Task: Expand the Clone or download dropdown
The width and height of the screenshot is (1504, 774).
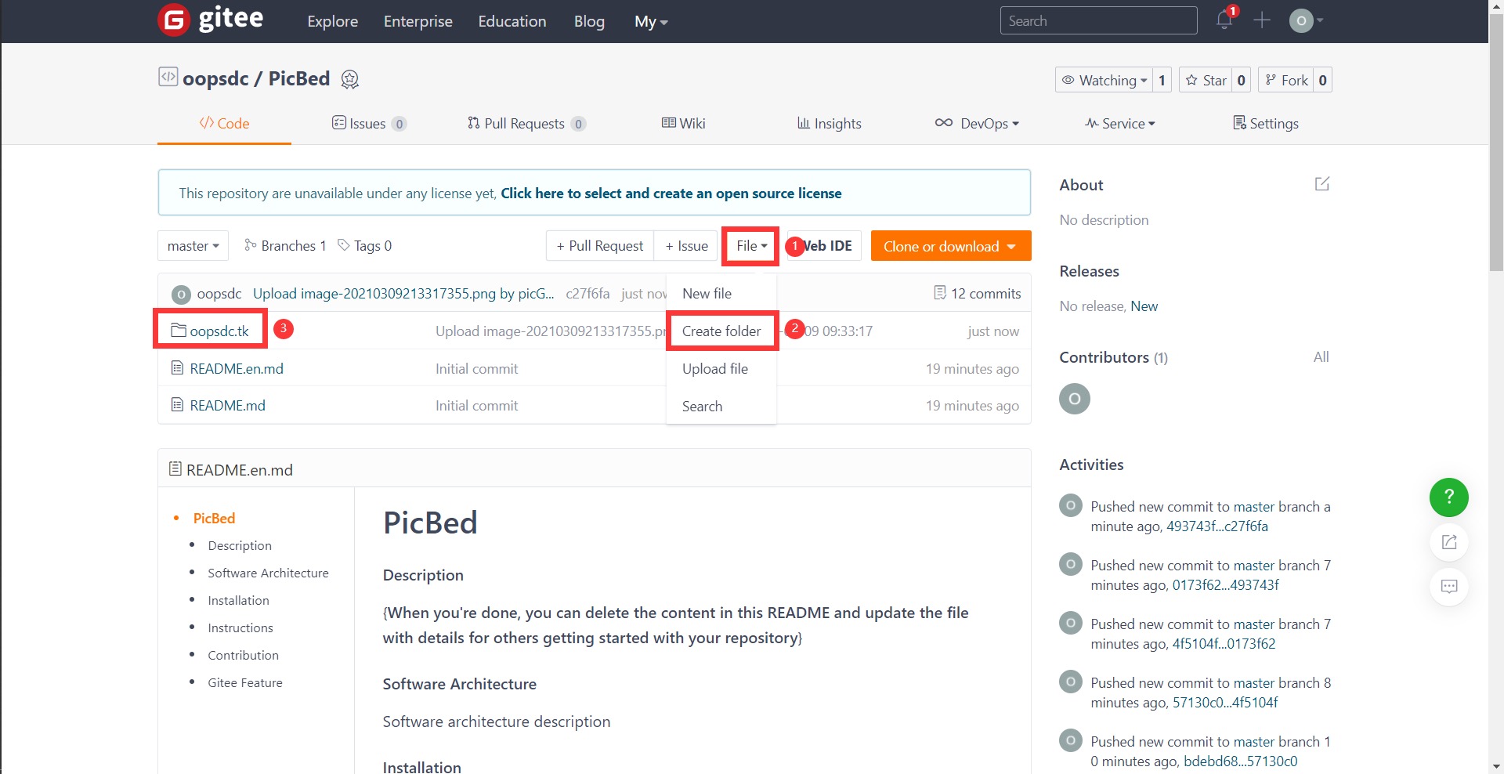Action: 950,246
